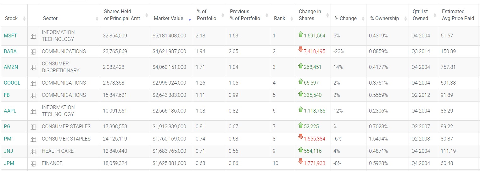Click the grid icon in PG row
The image size is (480, 171).
tap(33, 127)
